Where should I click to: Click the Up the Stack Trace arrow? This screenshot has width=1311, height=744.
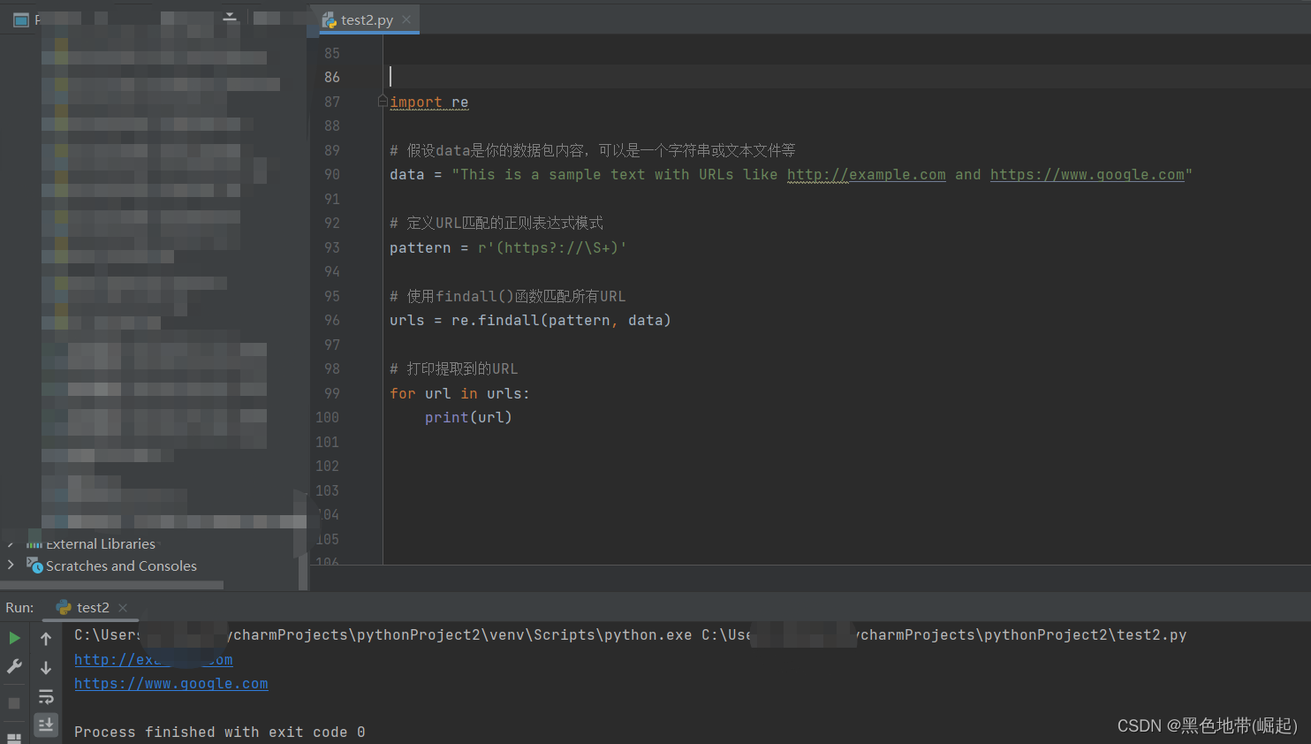pyautogui.click(x=46, y=638)
